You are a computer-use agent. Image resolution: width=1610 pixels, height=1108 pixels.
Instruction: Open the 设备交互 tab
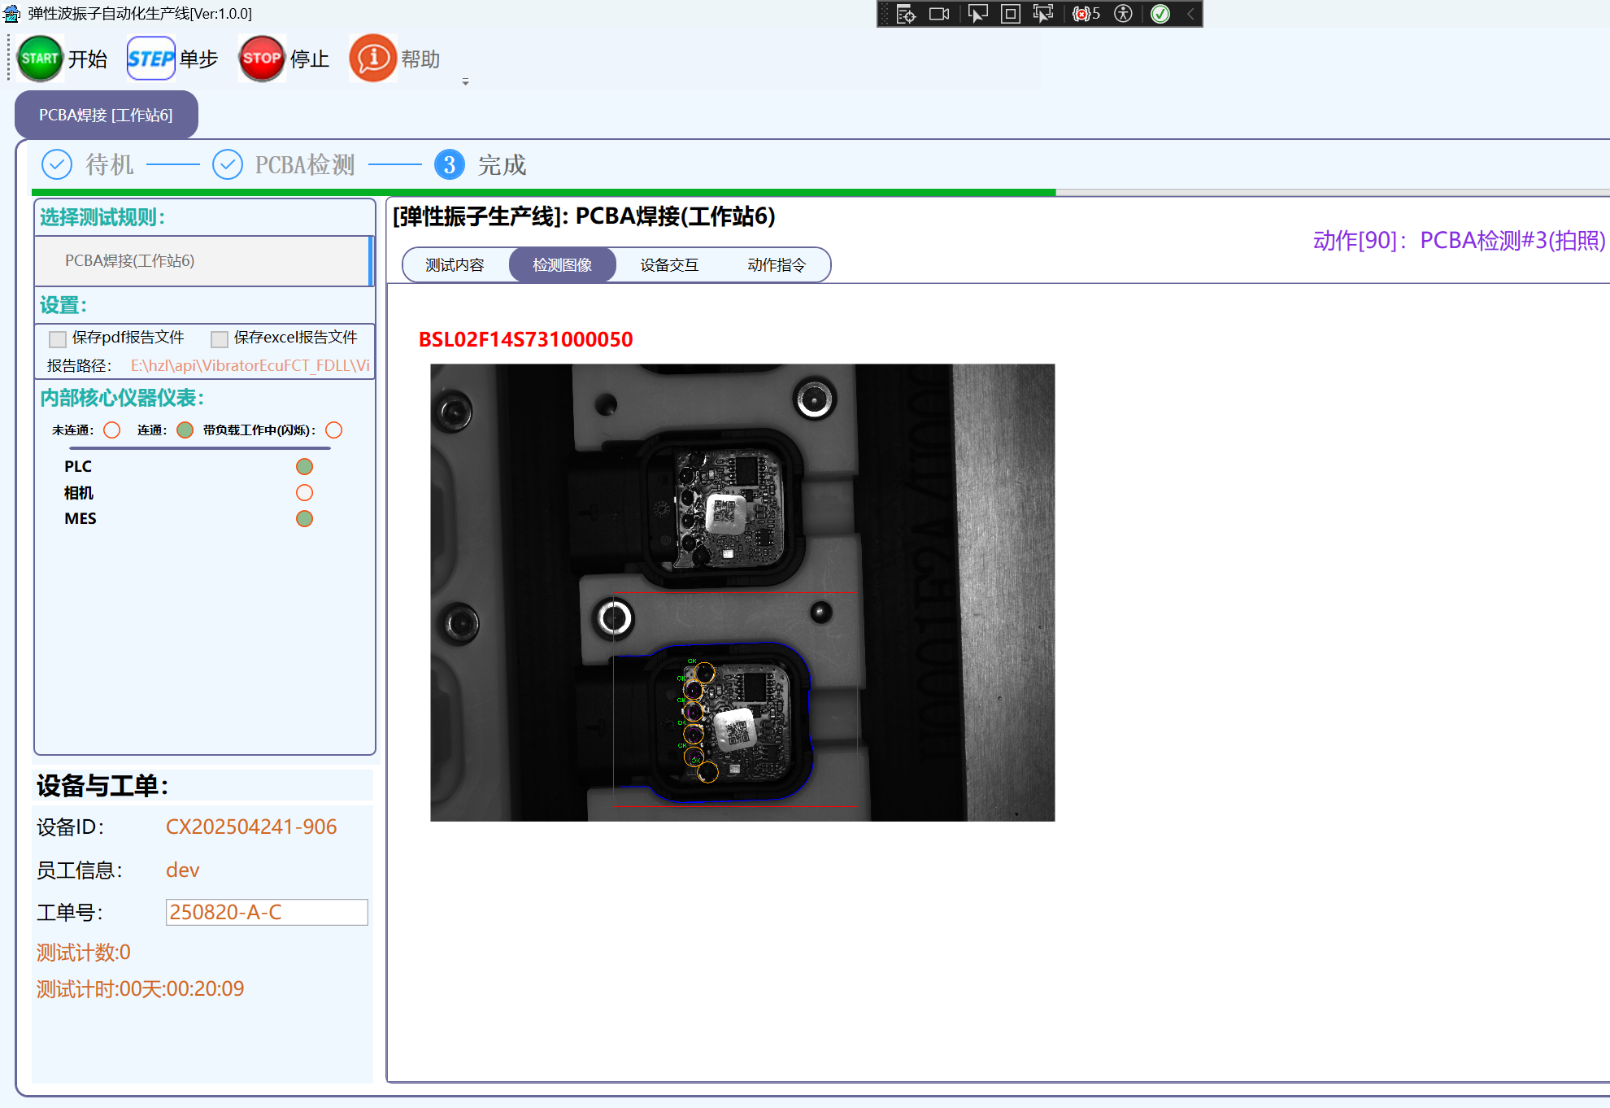669,265
